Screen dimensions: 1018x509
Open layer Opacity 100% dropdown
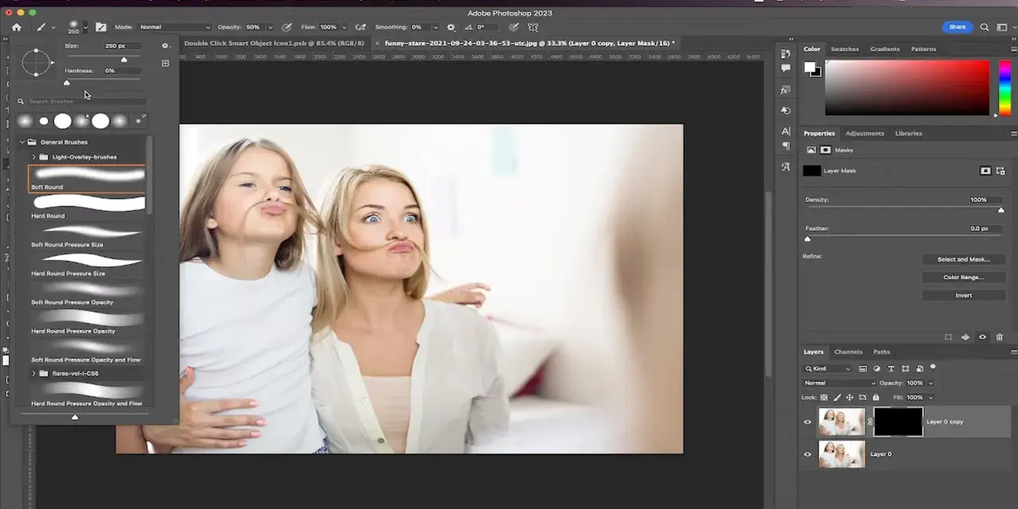(931, 383)
